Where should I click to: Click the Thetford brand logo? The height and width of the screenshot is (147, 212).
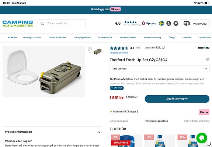[204, 48]
